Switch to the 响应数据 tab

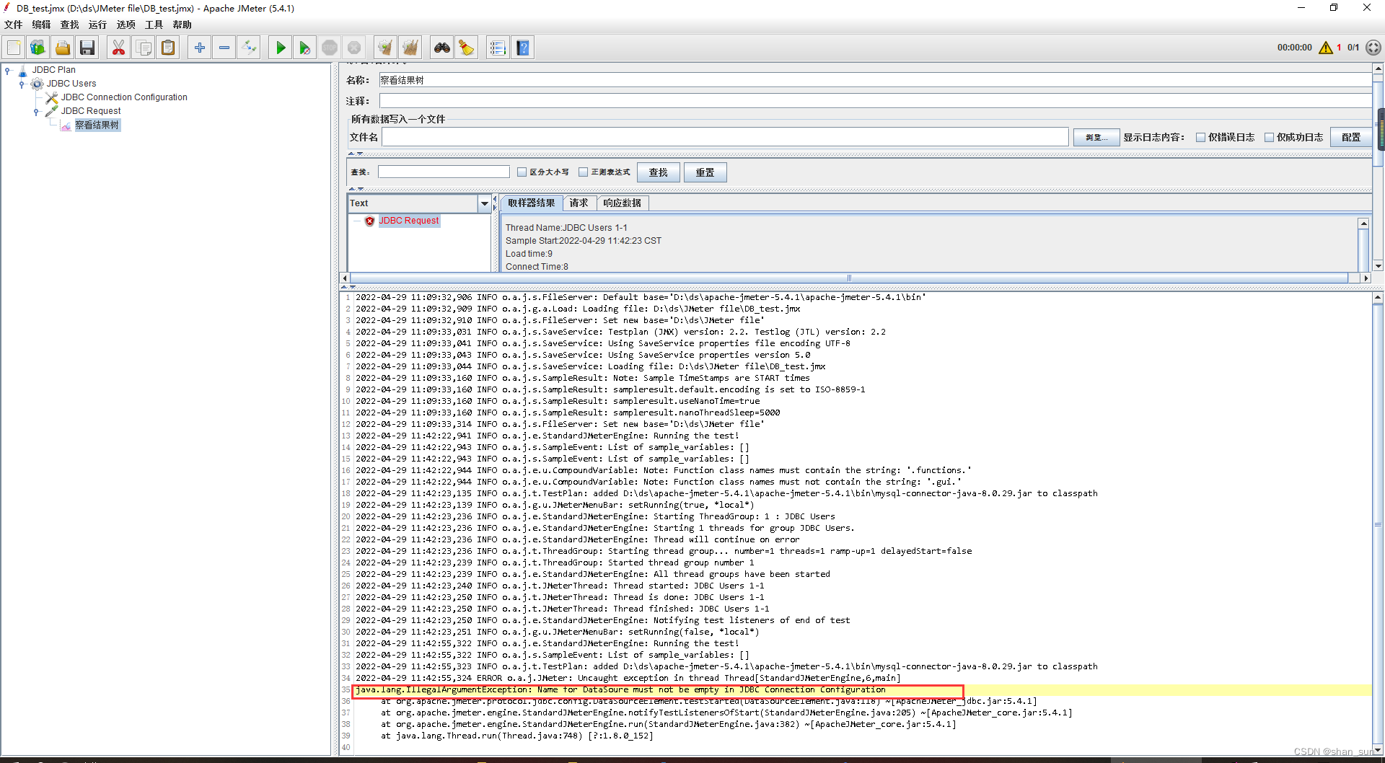622,203
